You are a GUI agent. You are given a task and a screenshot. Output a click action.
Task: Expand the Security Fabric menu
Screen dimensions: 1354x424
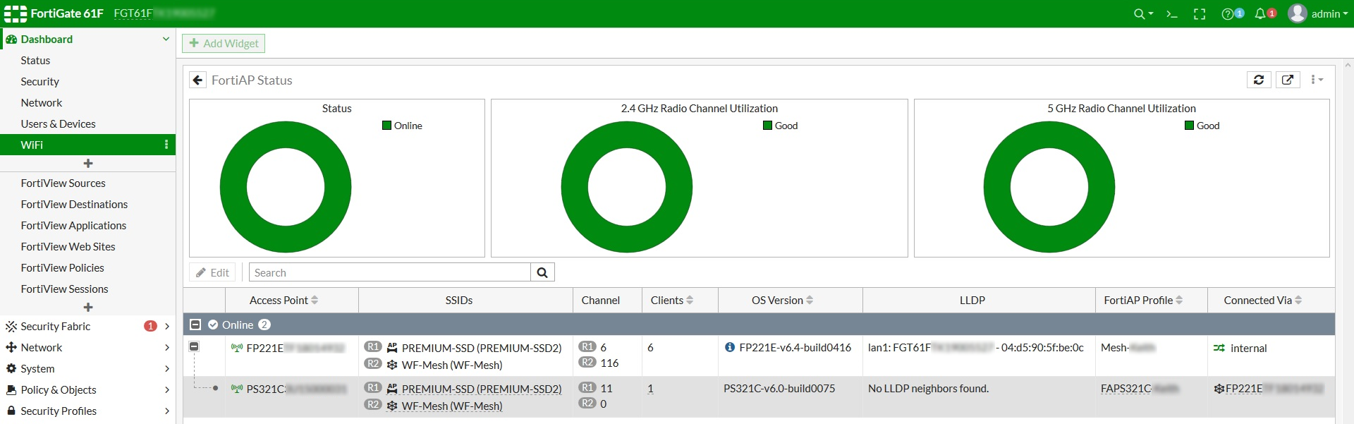[x=87, y=326]
